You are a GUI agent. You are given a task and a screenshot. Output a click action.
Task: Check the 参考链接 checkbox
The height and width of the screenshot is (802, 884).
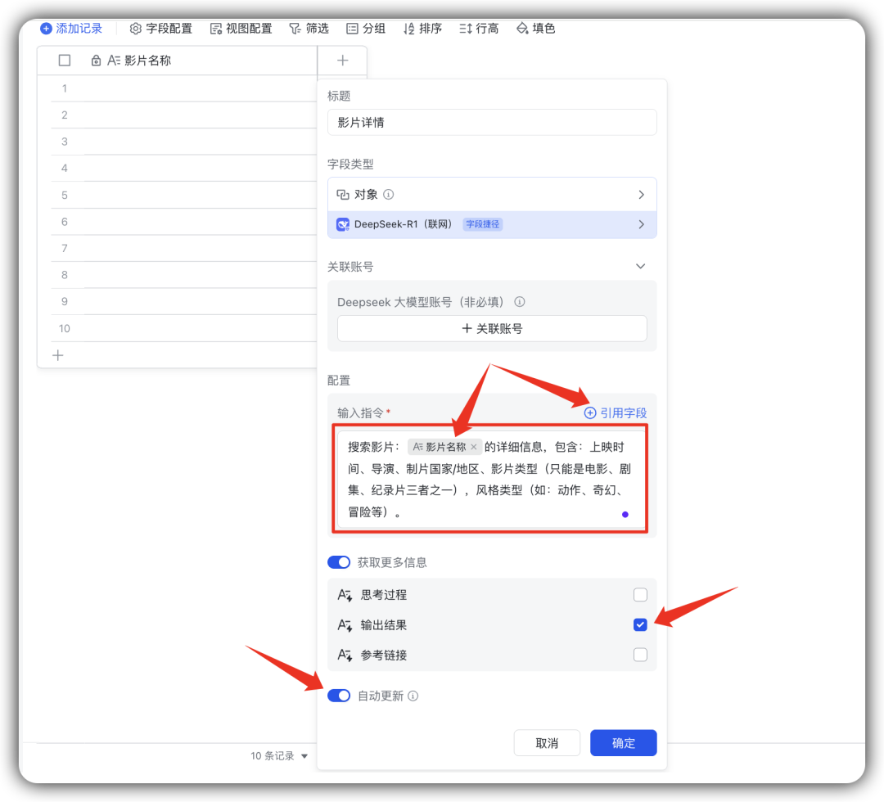coord(640,655)
